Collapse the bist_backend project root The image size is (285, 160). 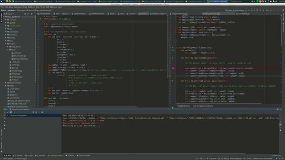[x=4, y=17]
